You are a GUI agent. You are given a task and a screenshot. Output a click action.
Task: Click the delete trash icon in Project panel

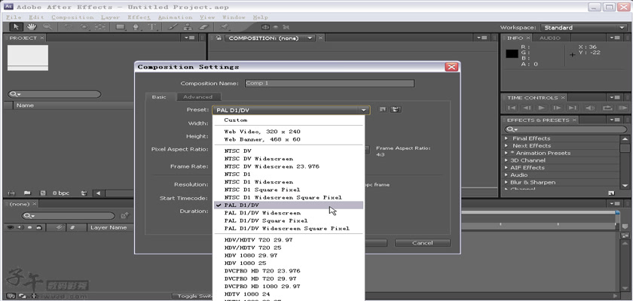tap(84, 193)
